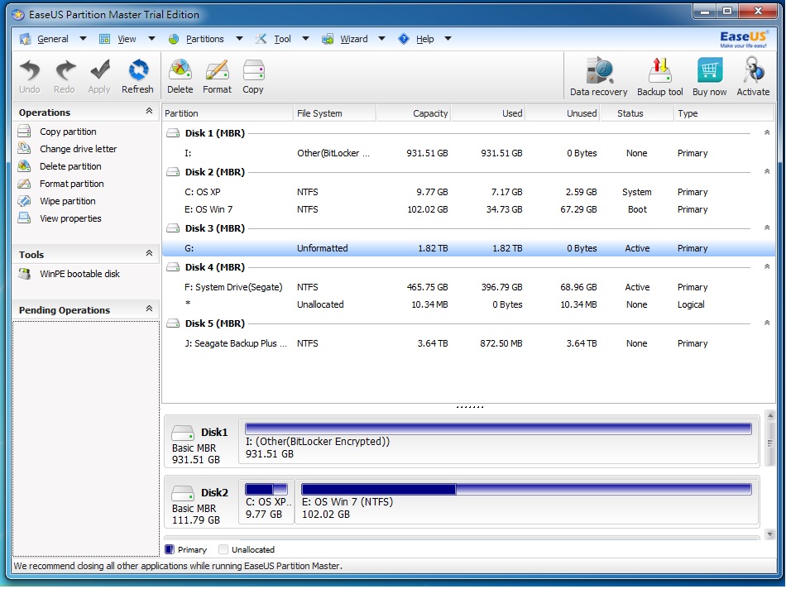
Task: Click the Format partition sidebar icon
Action: (24, 184)
